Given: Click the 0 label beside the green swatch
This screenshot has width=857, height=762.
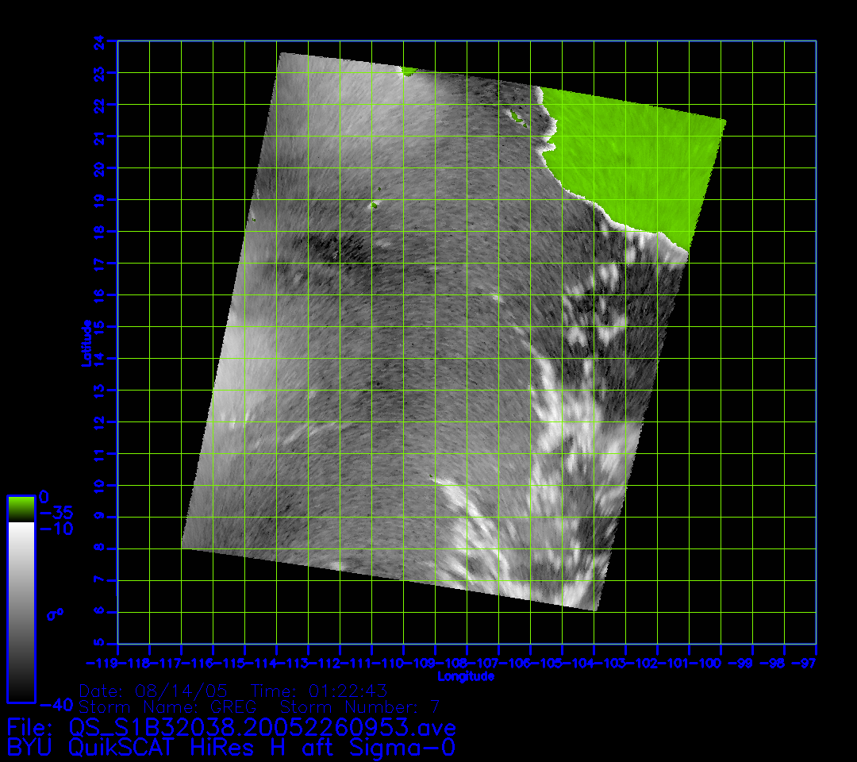Looking at the screenshot, I should [44, 497].
